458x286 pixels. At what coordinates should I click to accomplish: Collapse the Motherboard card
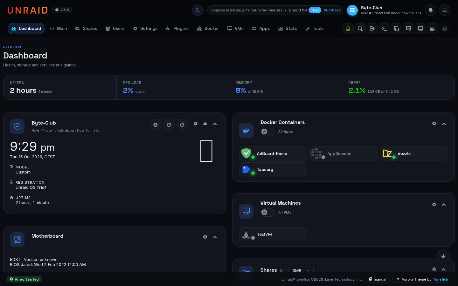[x=215, y=237]
